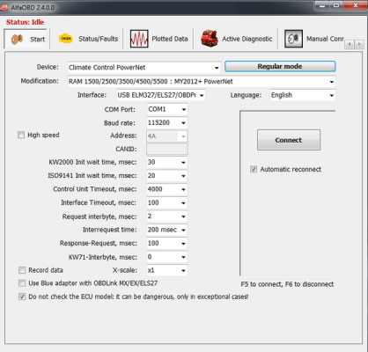368x352 pixels.
Task: Enable the High speed checkbox
Action: click(x=21, y=135)
